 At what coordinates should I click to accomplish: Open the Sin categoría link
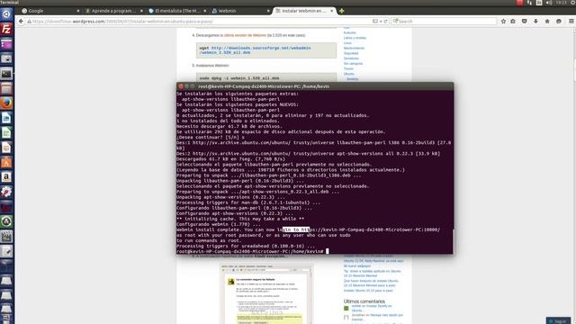click(353, 64)
